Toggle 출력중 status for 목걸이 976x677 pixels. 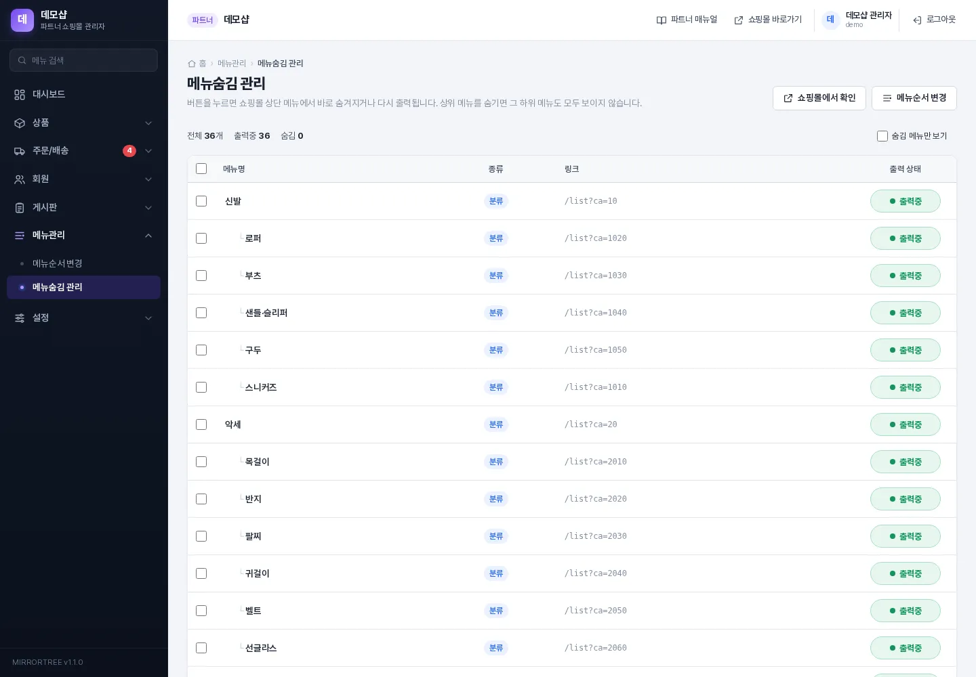(906, 462)
